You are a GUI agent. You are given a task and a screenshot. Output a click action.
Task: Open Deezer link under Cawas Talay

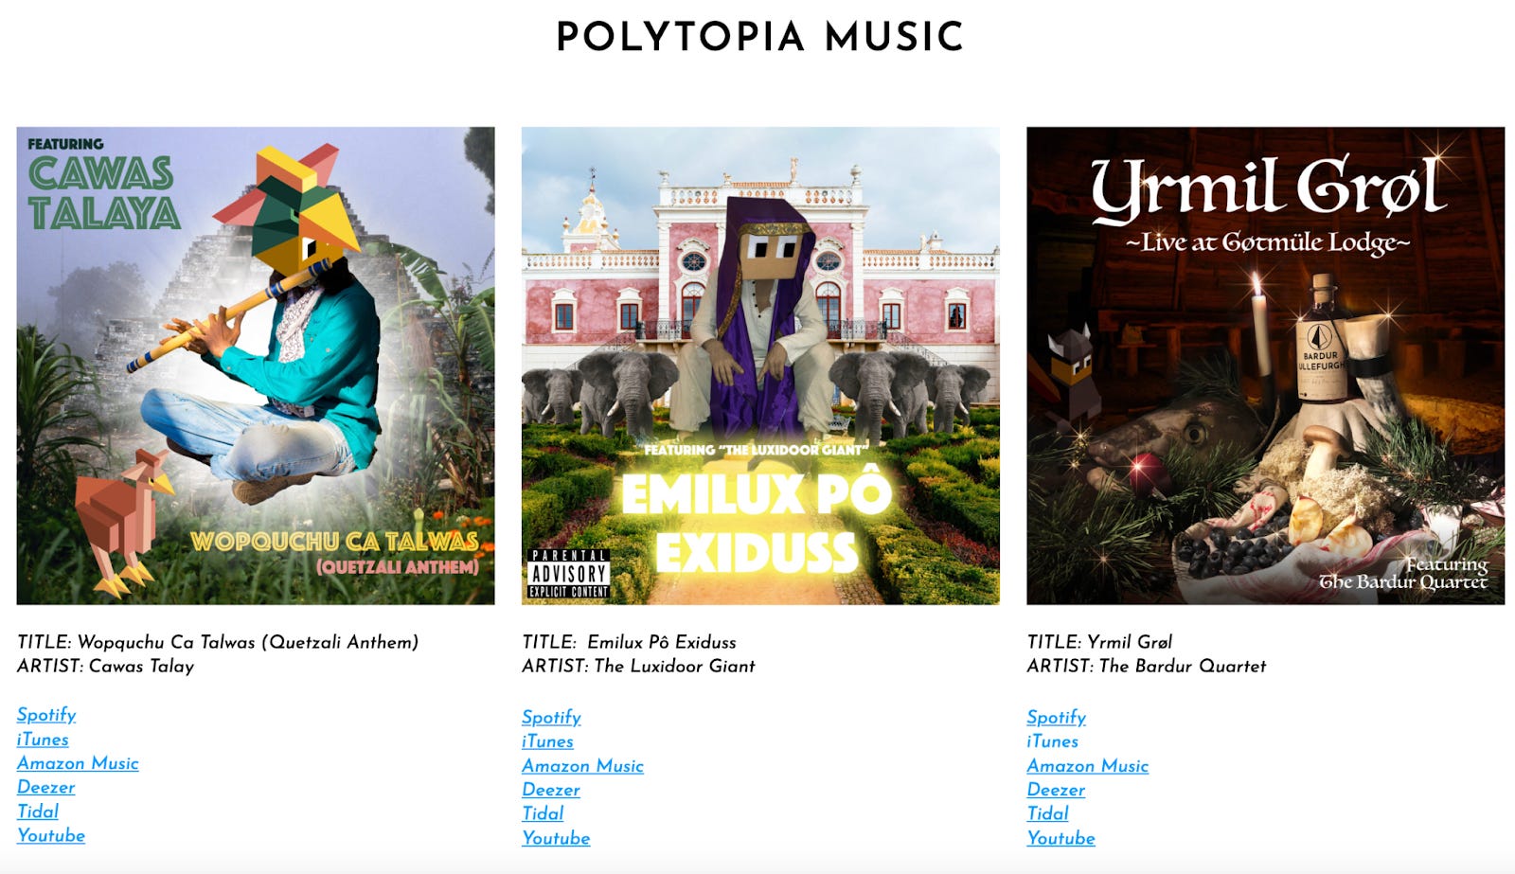45,787
